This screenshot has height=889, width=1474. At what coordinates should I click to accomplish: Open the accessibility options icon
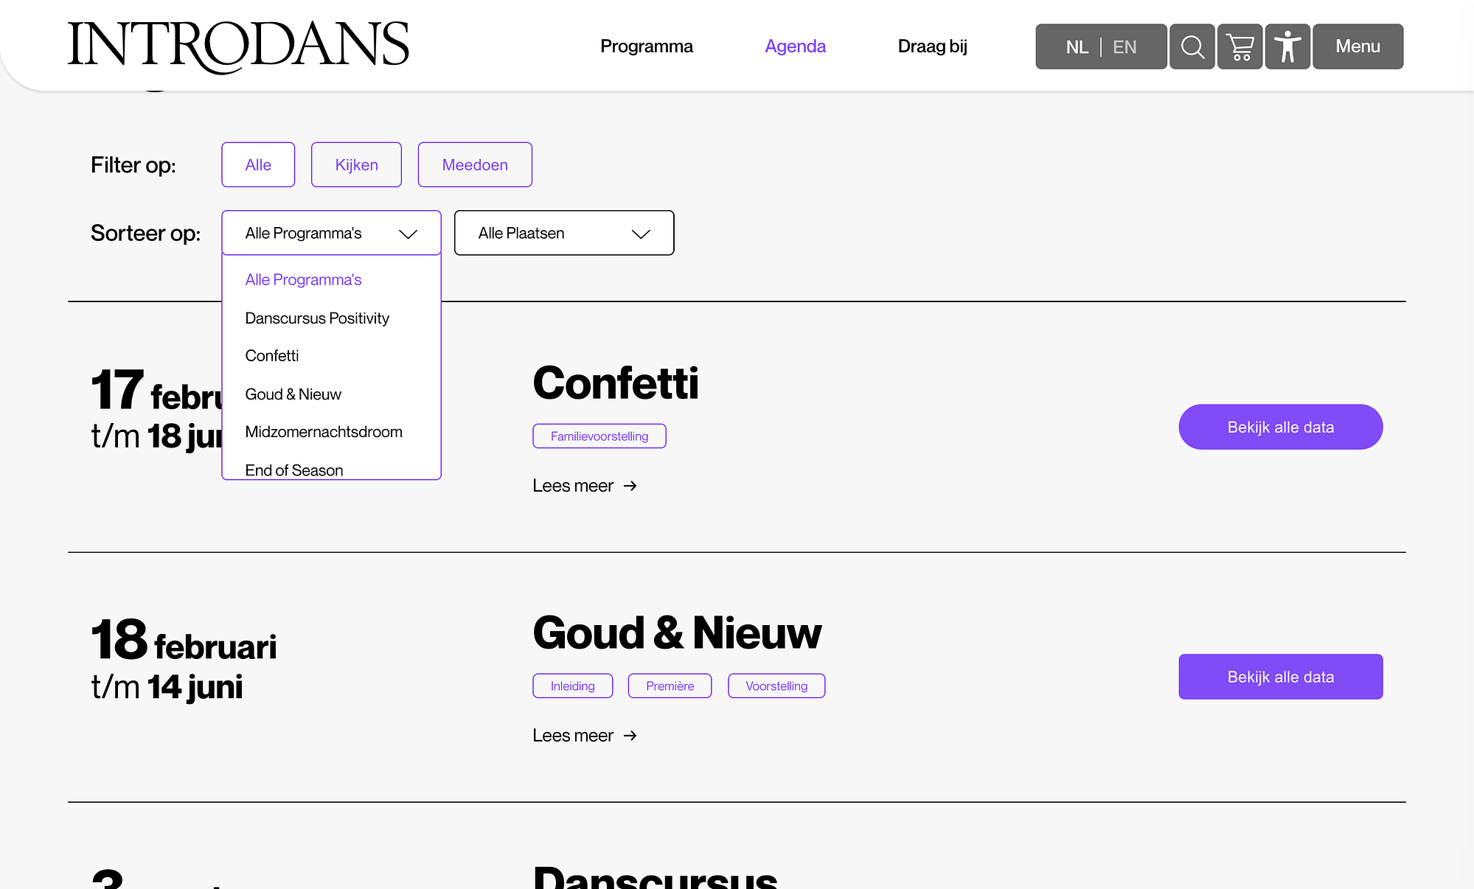point(1287,46)
